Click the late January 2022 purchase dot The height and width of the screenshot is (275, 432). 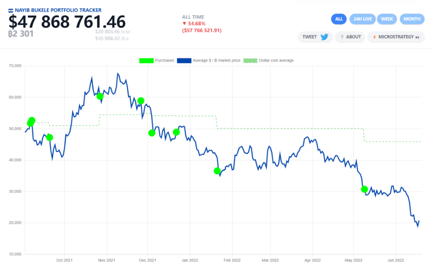[217, 171]
